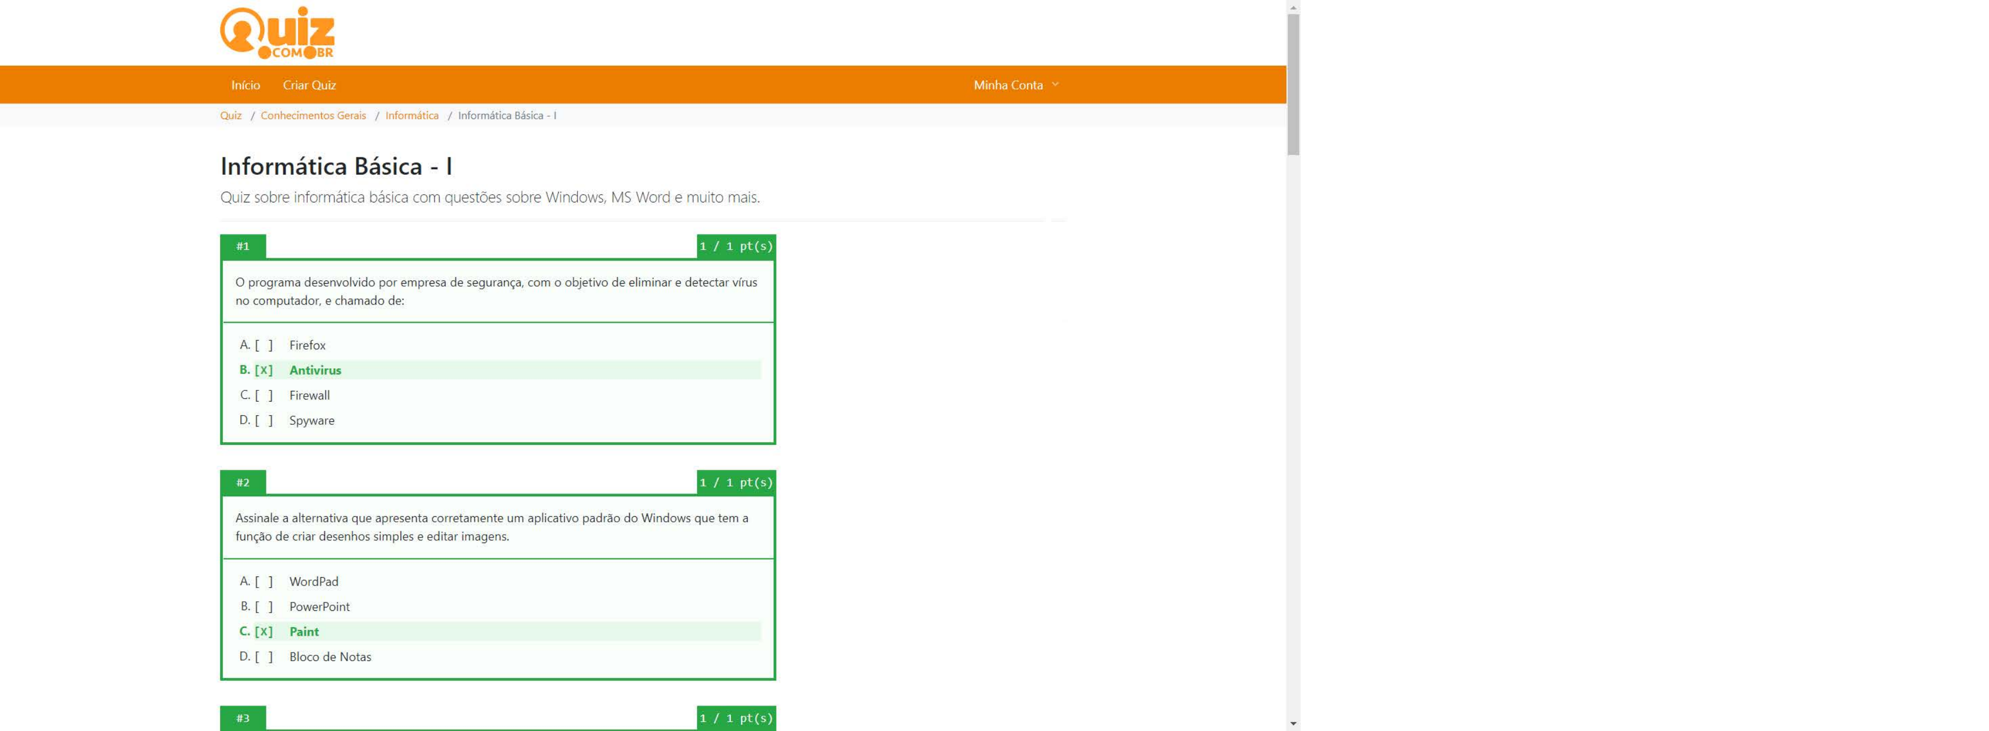Expand the Minha Conta dropdown
1989x731 pixels.
pyautogui.click(x=1016, y=85)
